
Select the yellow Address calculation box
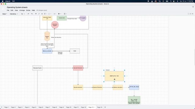point(118,88)
